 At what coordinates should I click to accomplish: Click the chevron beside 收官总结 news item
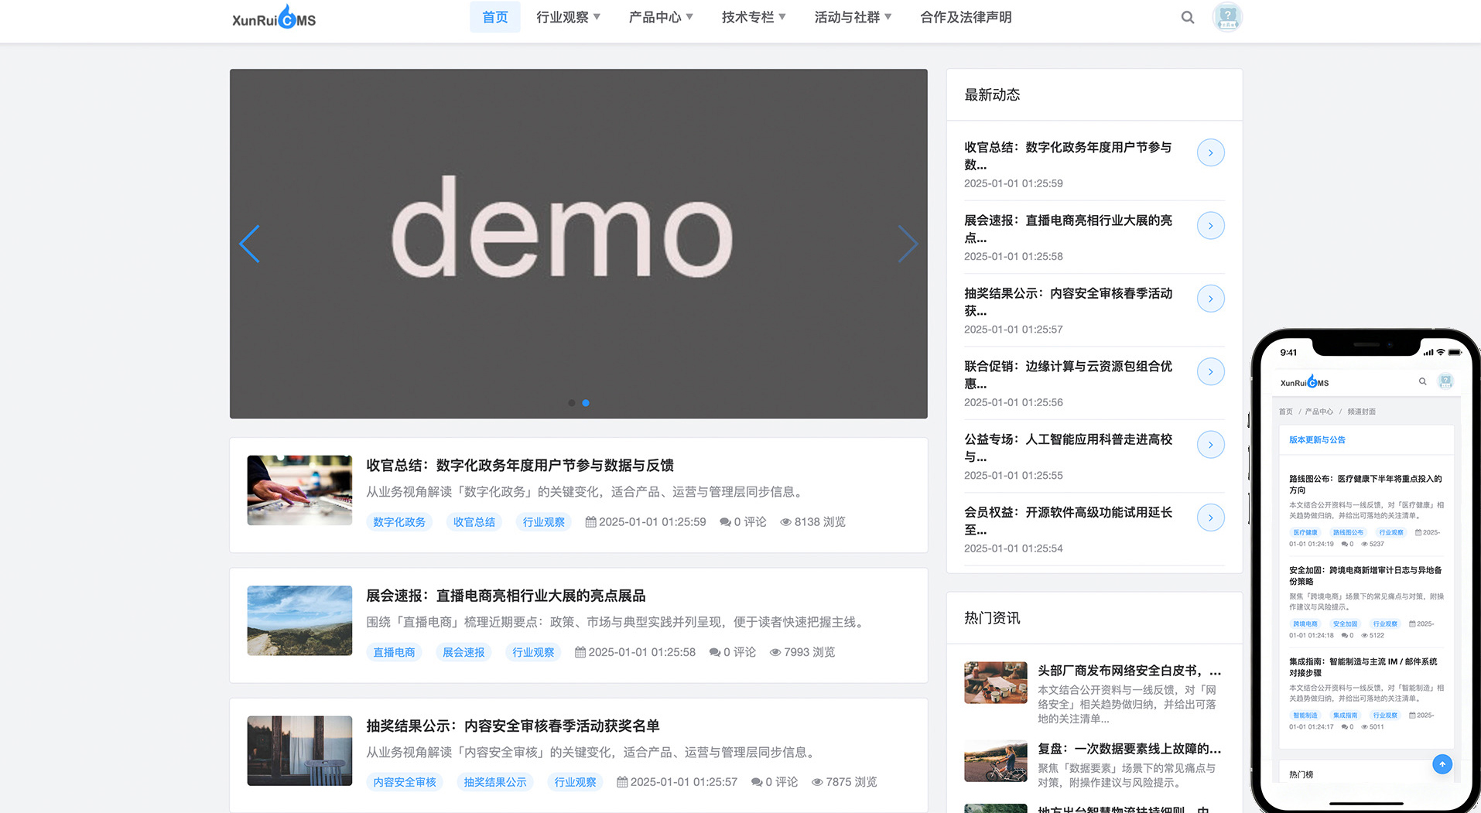pos(1210,152)
